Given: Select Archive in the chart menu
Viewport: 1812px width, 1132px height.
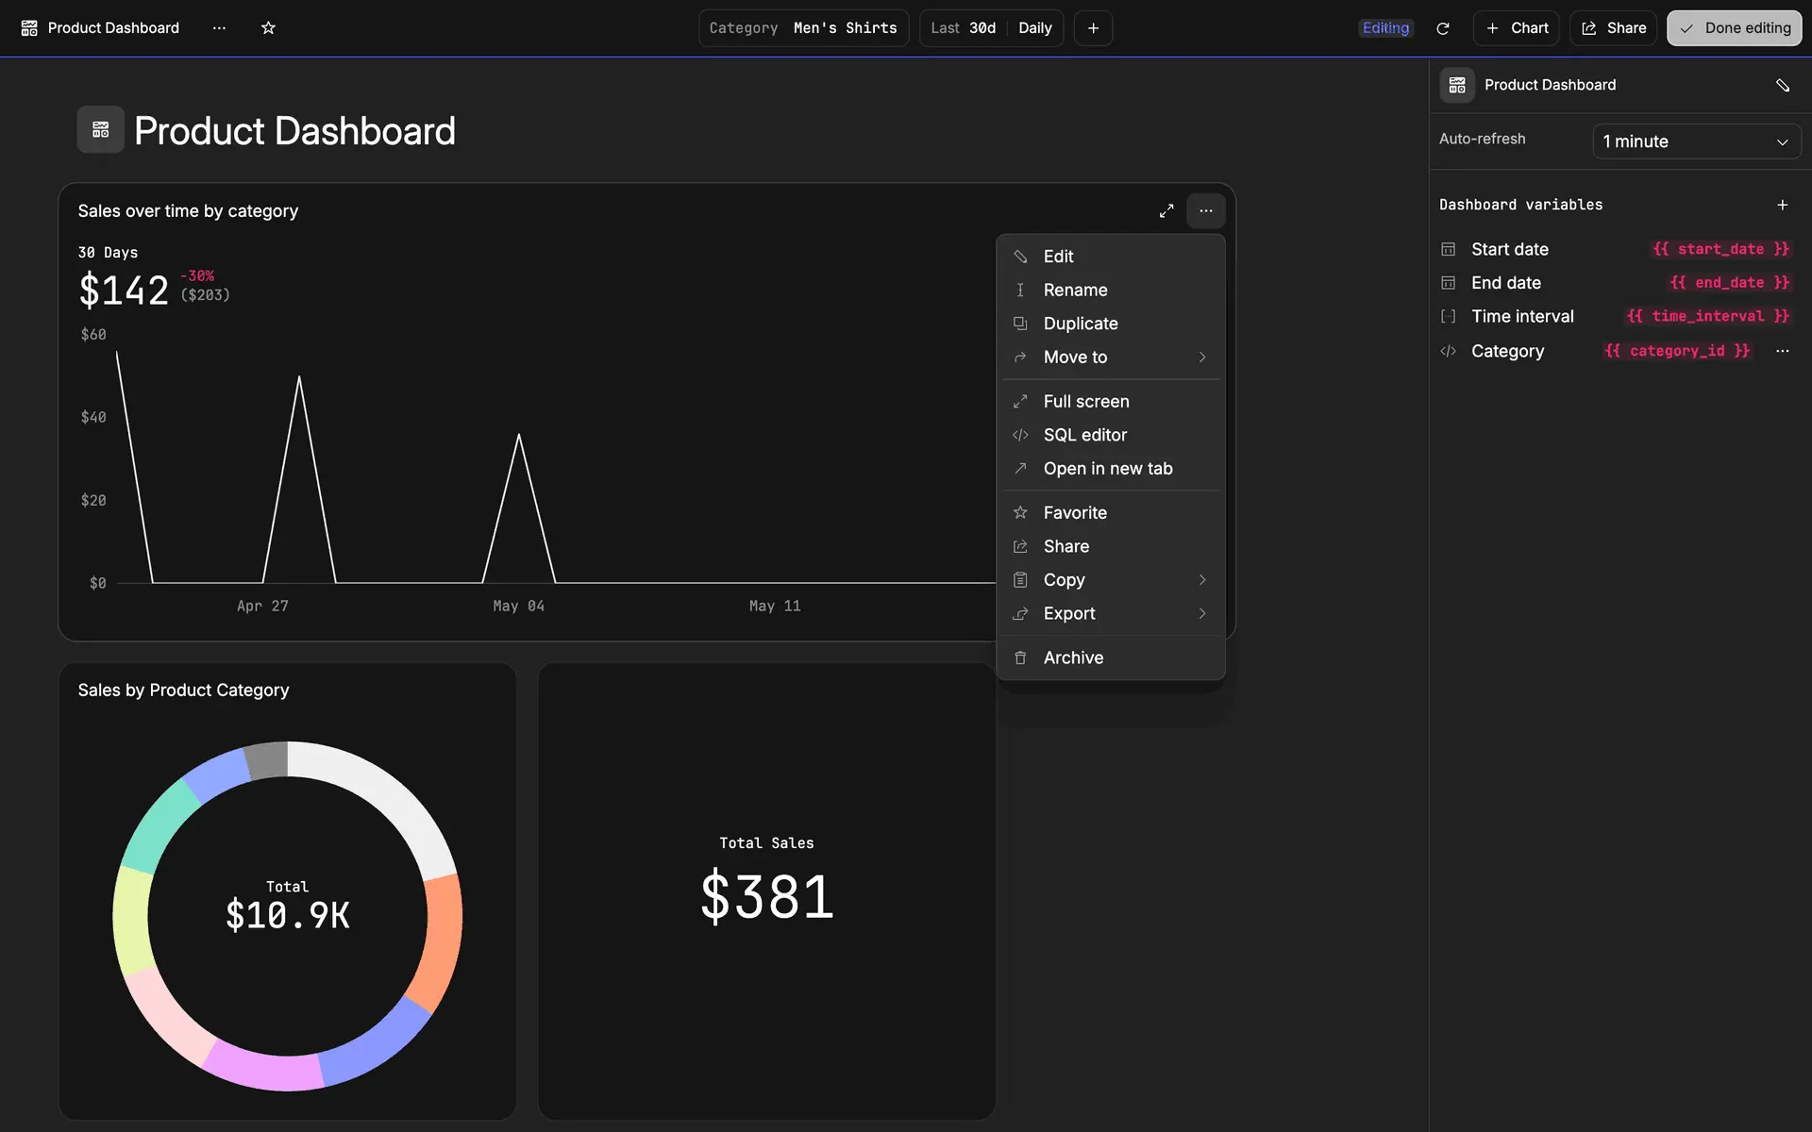Looking at the screenshot, I should tap(1073, 658).
